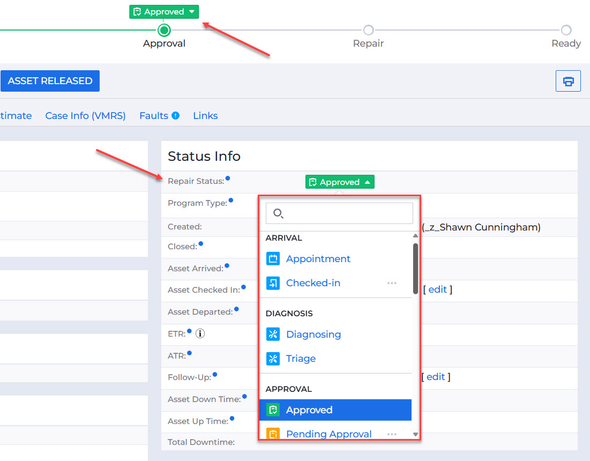Open the Approved dropdown above progress tracker
This screenshot has height=461, width=590.
(x=164, y=12)
